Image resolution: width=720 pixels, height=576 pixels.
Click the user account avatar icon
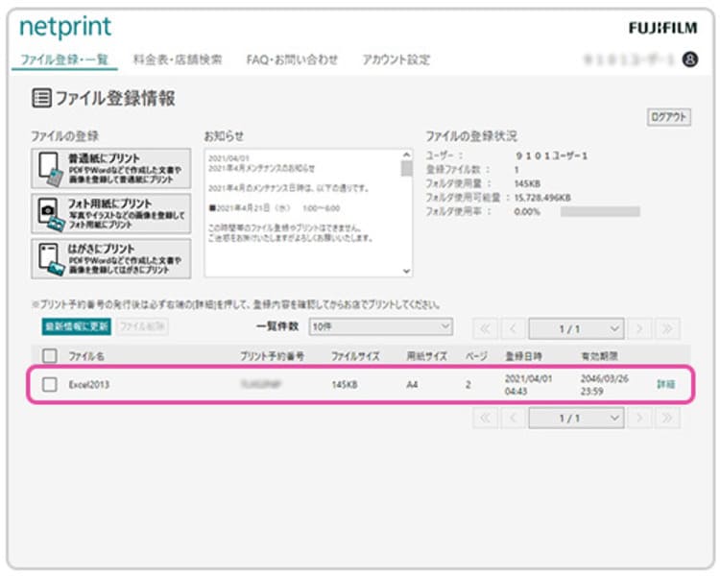click(689, 60)
